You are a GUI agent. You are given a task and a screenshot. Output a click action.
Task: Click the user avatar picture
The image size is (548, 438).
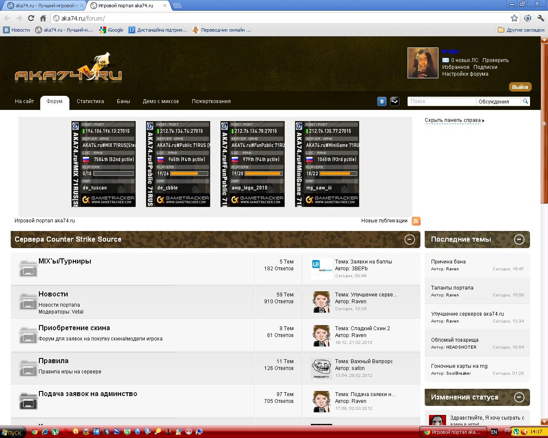coord(423,63)
